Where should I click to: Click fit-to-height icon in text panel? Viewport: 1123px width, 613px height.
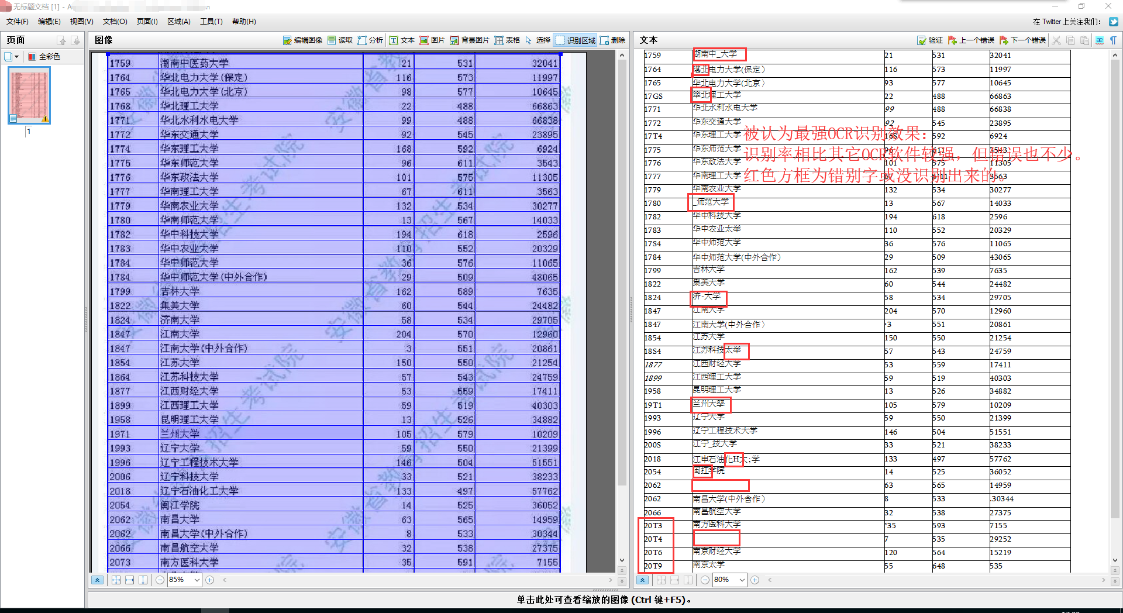(688, 580)
